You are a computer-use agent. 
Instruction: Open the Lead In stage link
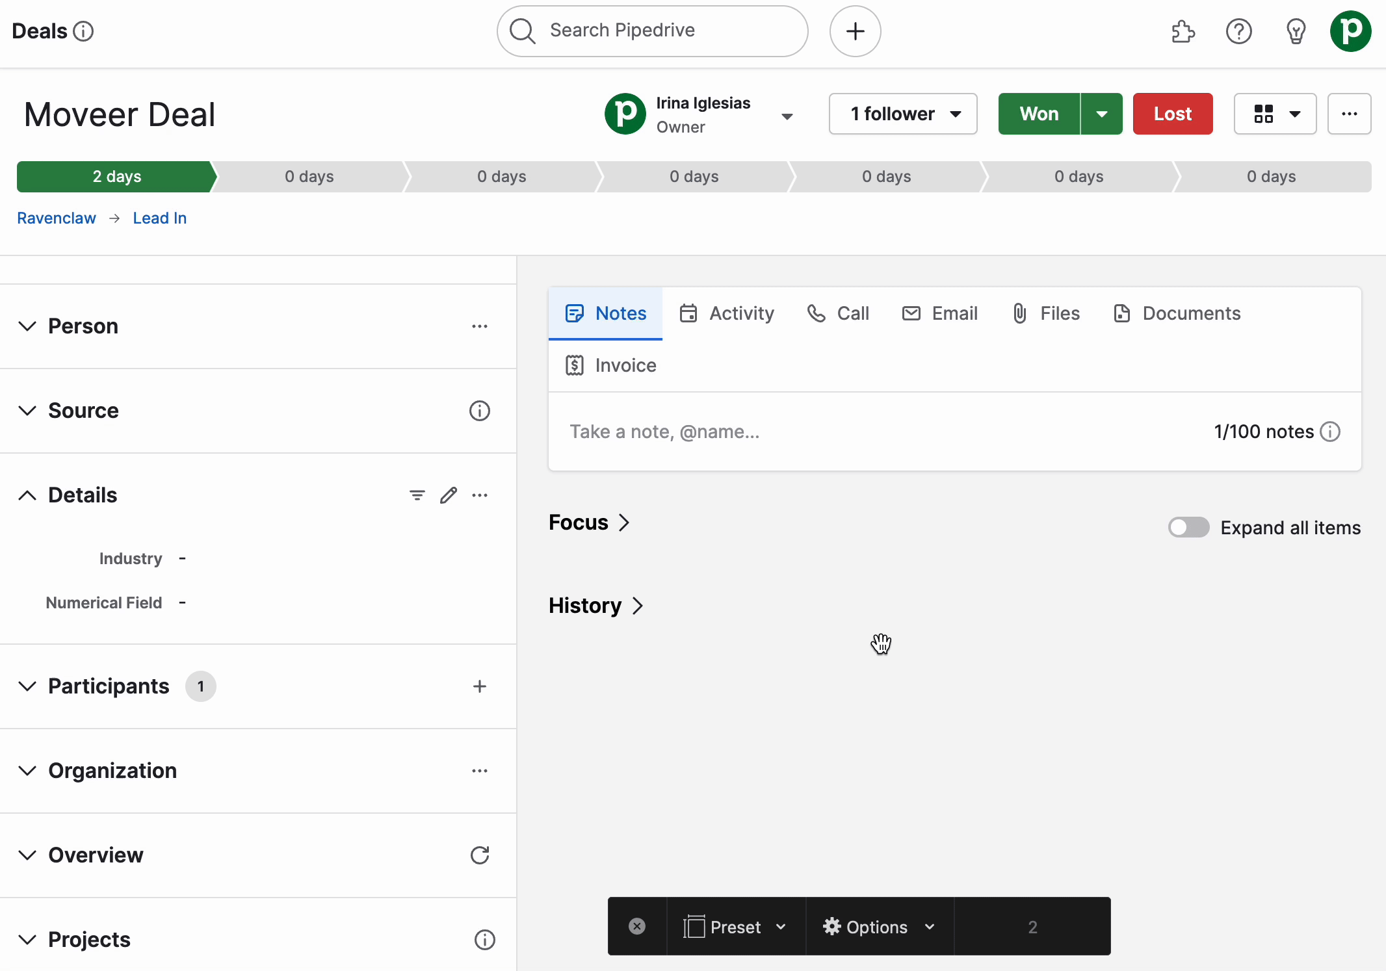160,218
